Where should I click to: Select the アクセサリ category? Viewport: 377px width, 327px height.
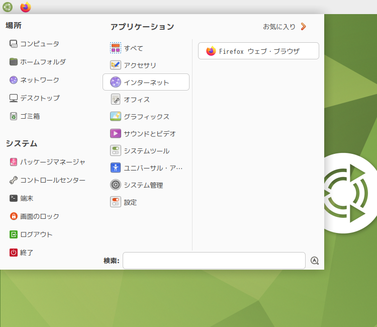coord(146,65)
